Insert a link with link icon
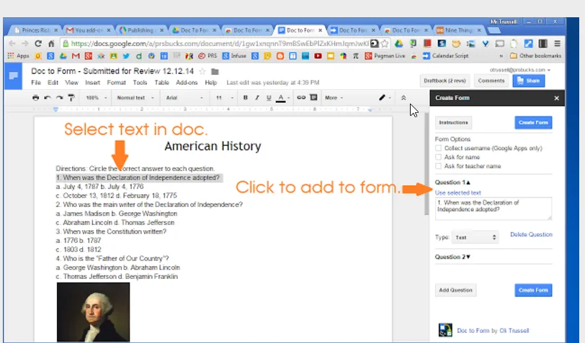This screenshot has height=343, width=585. (x=301, y=98)
